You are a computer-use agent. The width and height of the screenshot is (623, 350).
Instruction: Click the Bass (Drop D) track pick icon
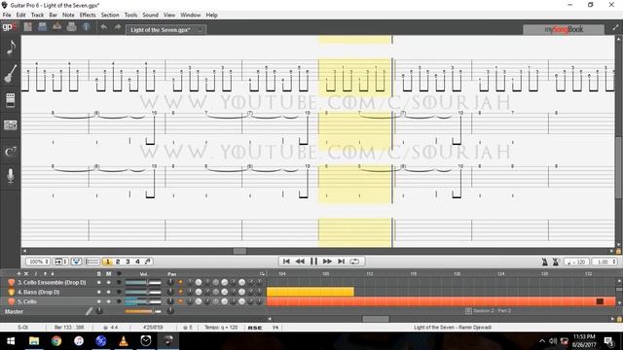click(11, 292)
